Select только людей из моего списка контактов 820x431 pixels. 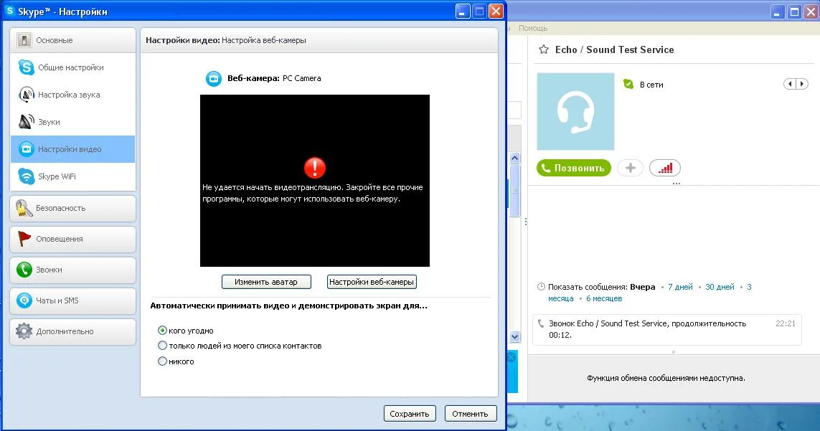(162, 346)
